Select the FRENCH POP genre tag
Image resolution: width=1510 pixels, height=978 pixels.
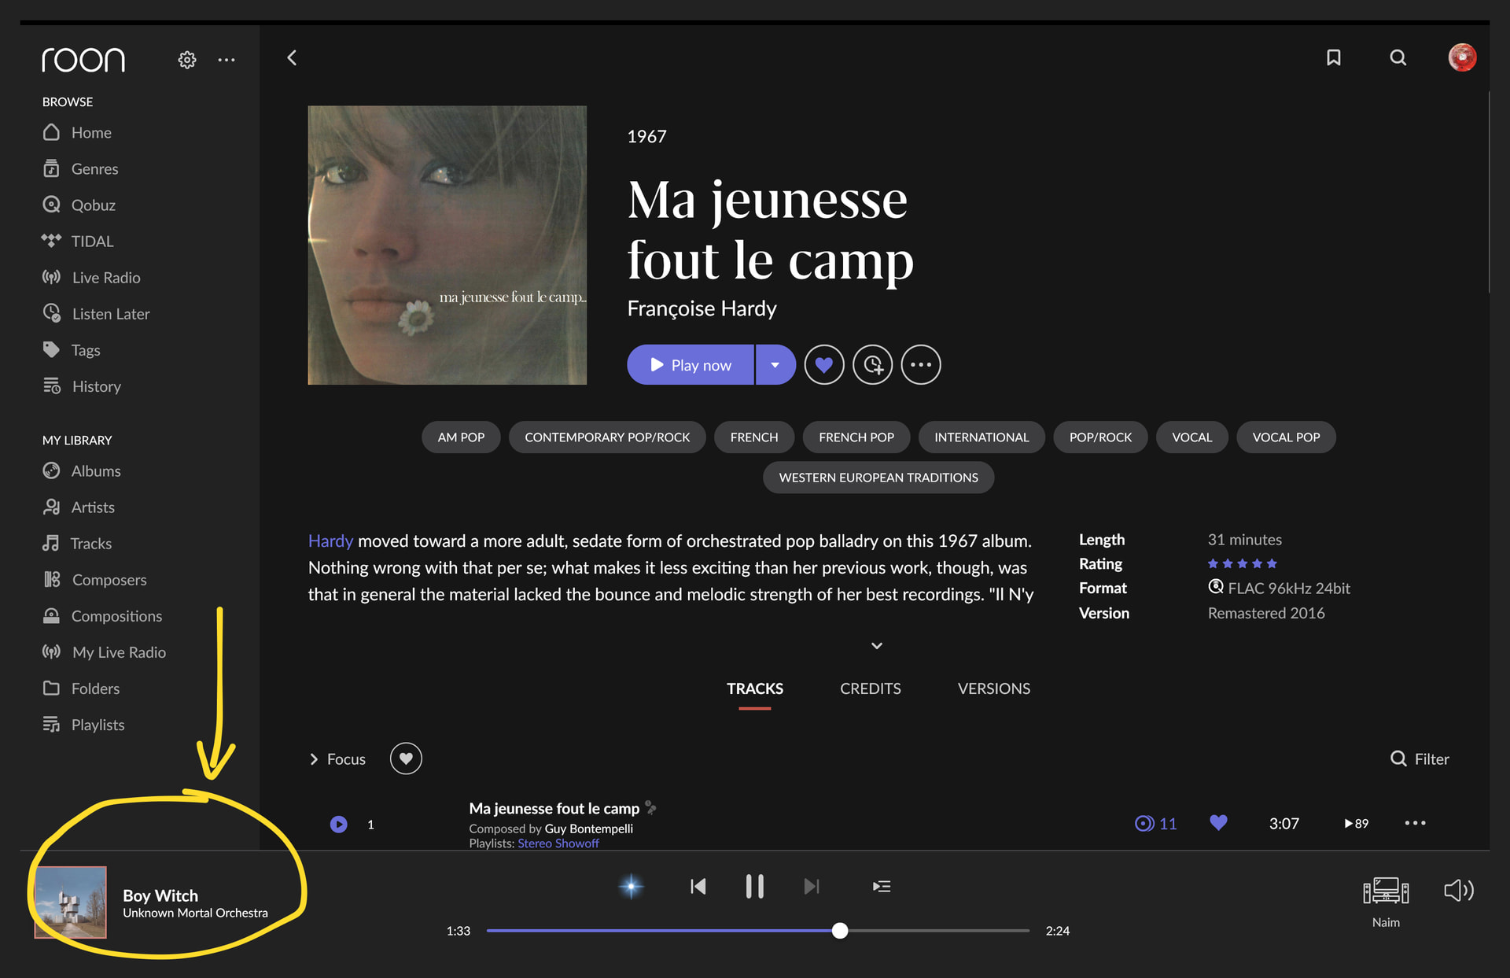tap(856, 437)
